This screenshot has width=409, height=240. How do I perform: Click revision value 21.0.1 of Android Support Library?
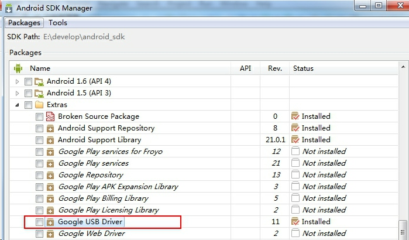point(276,140)
